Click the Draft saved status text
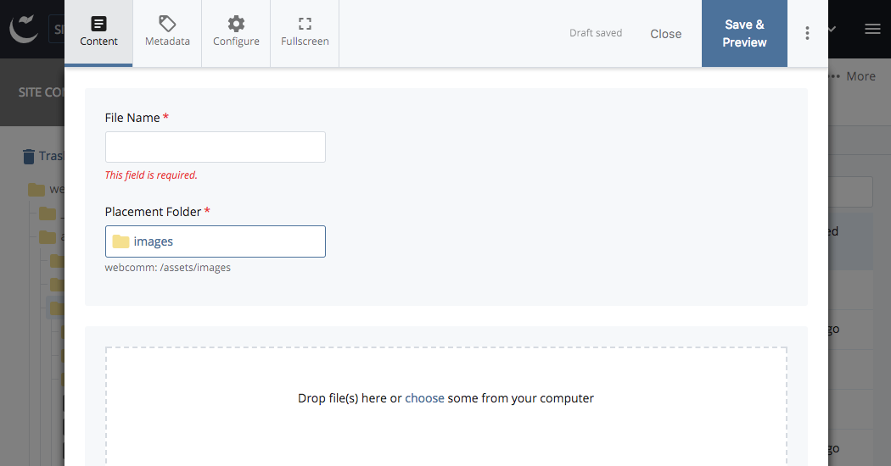Viewport: 891px width, 466px height. click(x=596, y=33)
